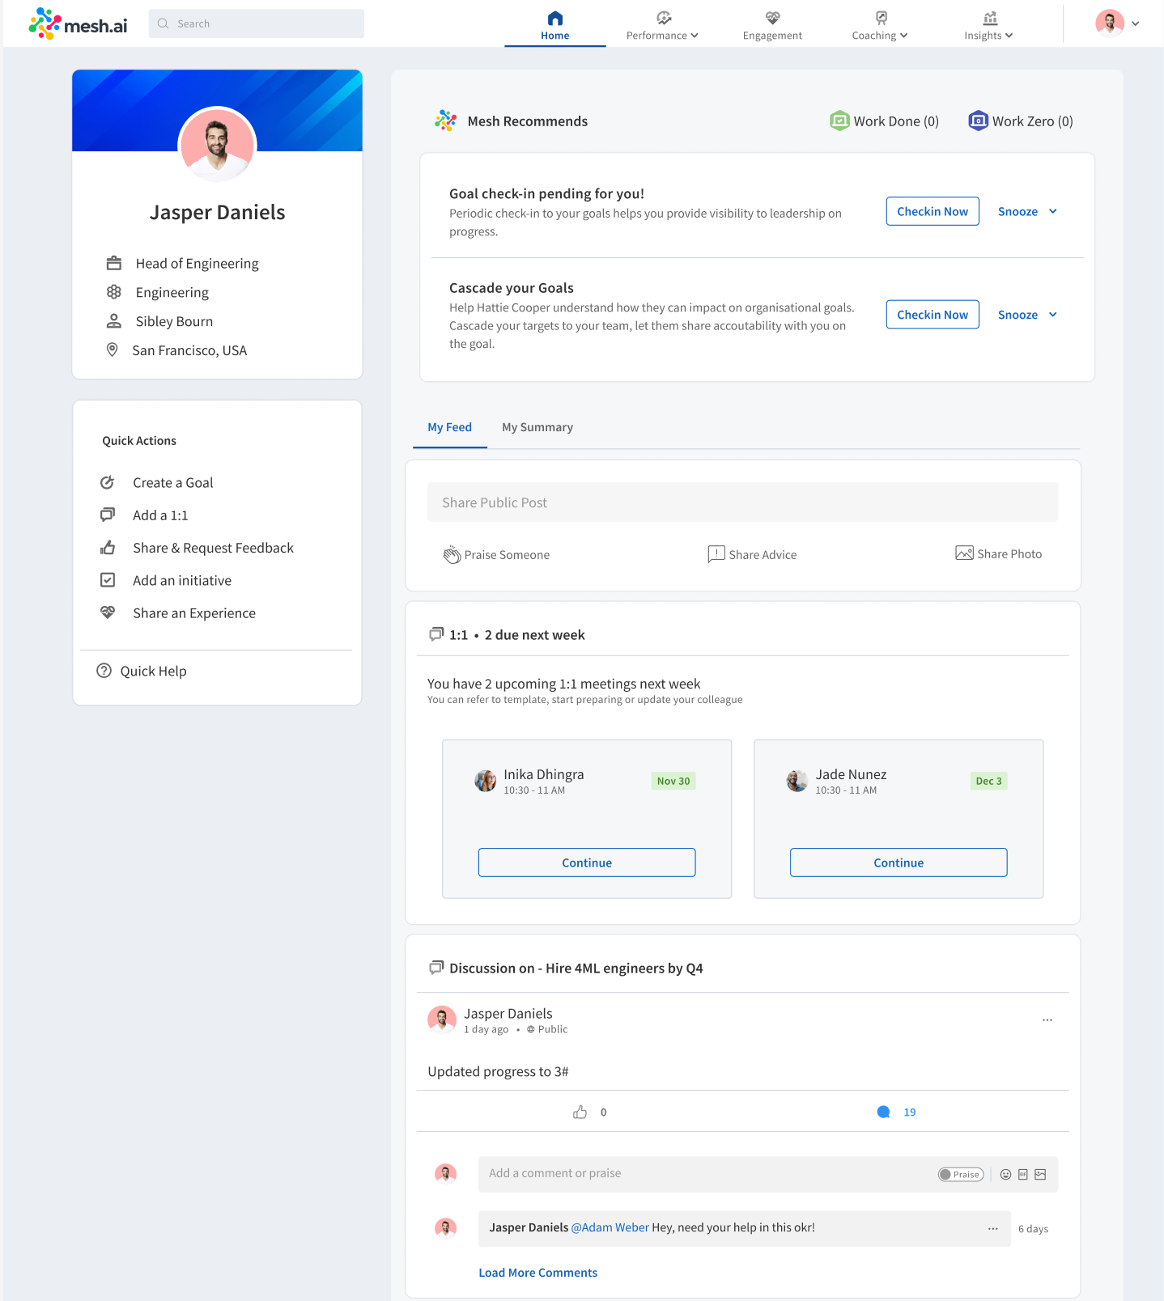Open emoji picker in comment box
1164x1301 pixels.
1005,1175
